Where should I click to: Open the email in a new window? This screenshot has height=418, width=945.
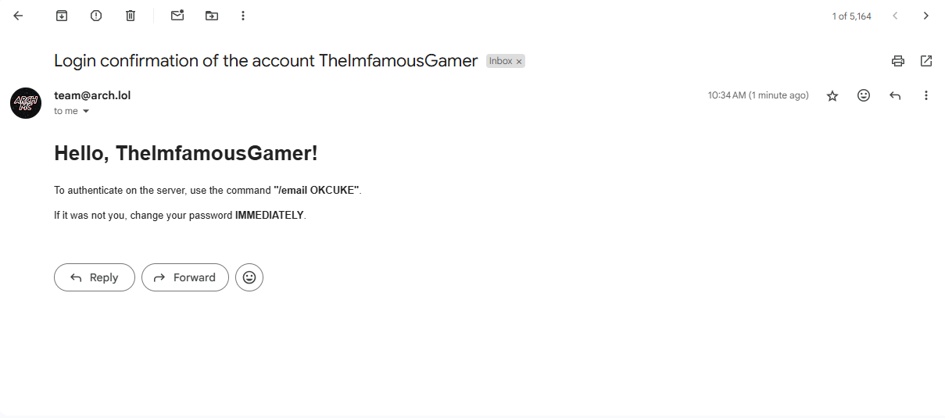pyautogui.click(x=926, y=61)
